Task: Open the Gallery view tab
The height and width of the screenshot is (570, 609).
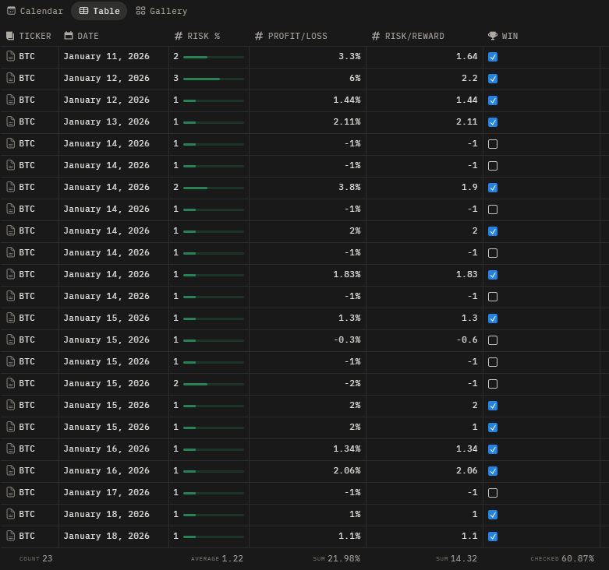Action: pyautogui.click(x=161, y=11)
